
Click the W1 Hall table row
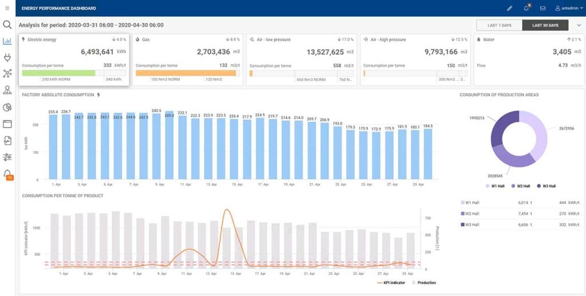(x=520, y=203)
